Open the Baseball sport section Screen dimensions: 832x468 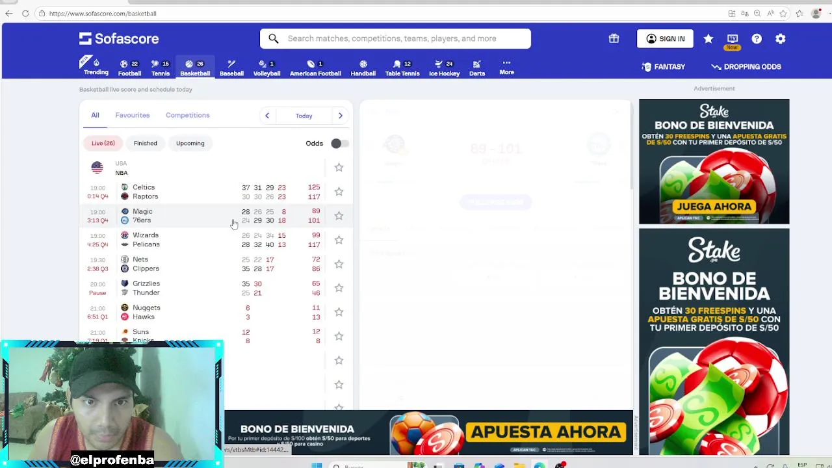231,68
